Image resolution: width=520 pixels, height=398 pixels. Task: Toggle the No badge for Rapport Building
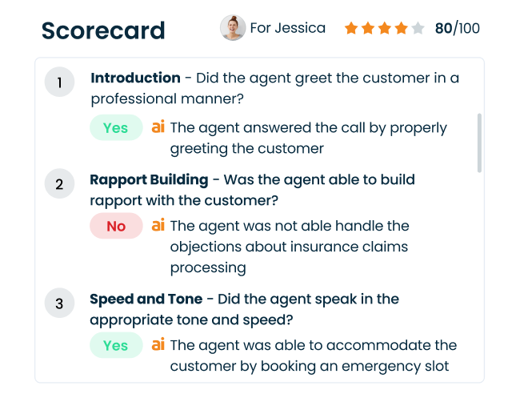tap(116, 227)
